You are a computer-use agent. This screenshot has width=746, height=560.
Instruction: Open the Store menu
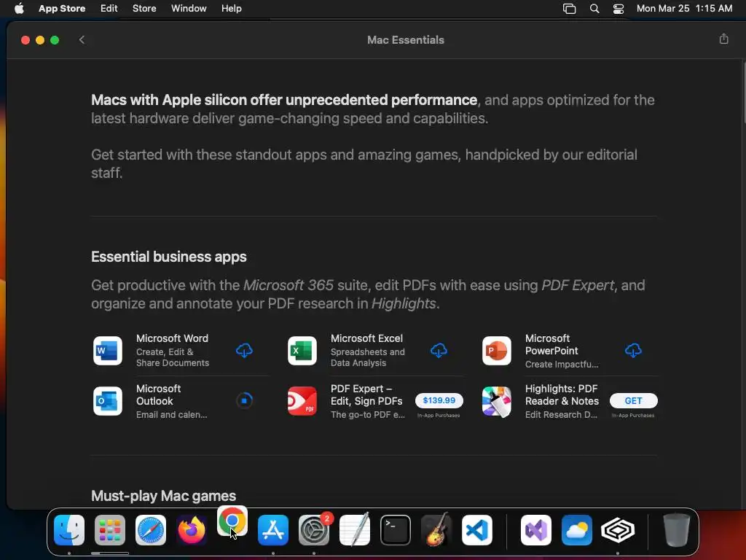coord(144,8)
